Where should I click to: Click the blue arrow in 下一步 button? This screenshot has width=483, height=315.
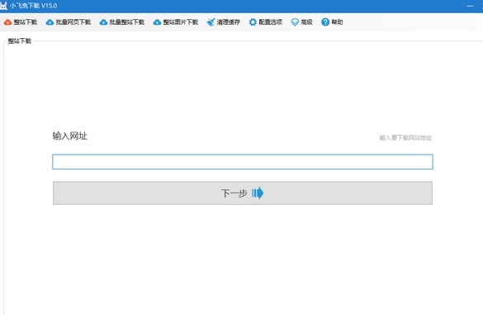(x=258, y=193)
